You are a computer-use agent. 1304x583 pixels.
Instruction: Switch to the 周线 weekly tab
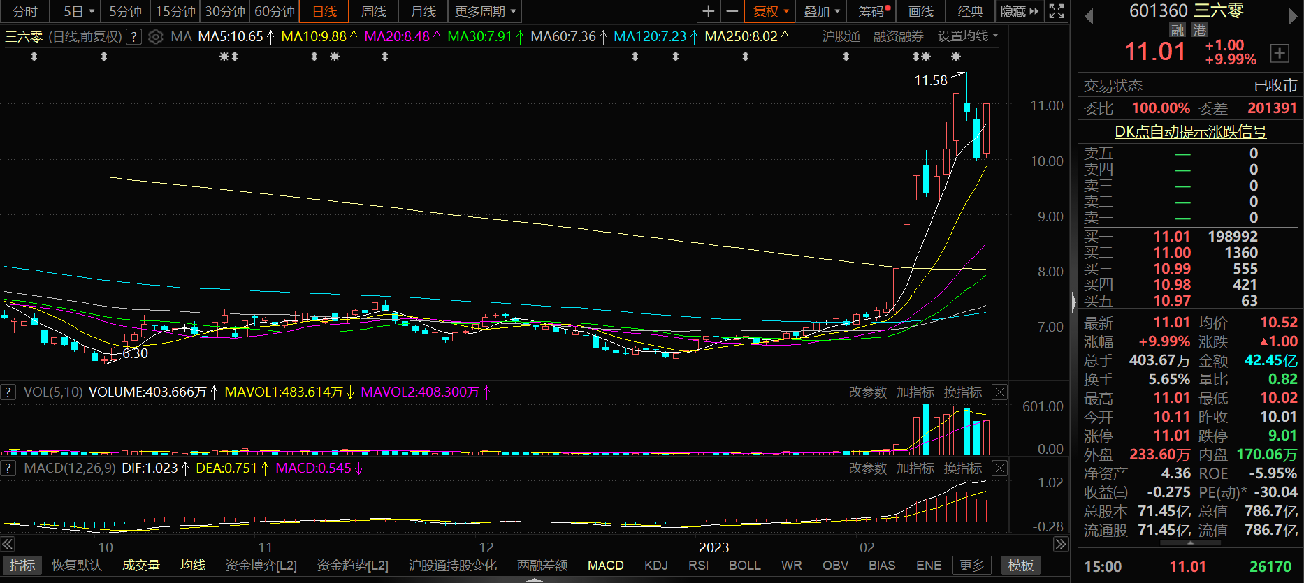pyautogui.click(x=373, y=11)
